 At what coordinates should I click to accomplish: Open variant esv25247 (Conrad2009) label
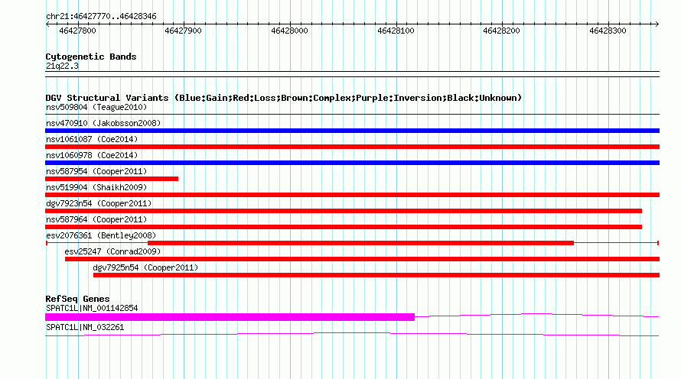pyautogui.click(x=112, y=251)
